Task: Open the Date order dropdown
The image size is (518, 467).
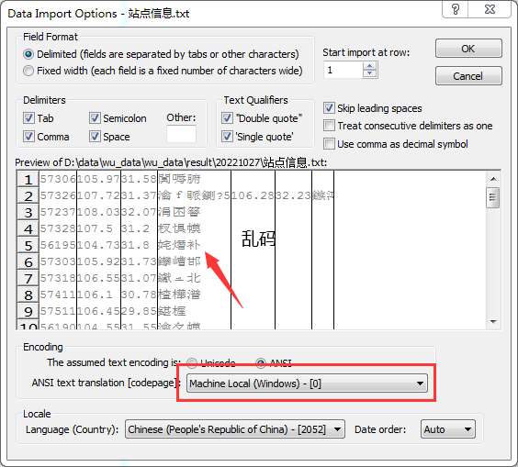Action: [447, 429]
